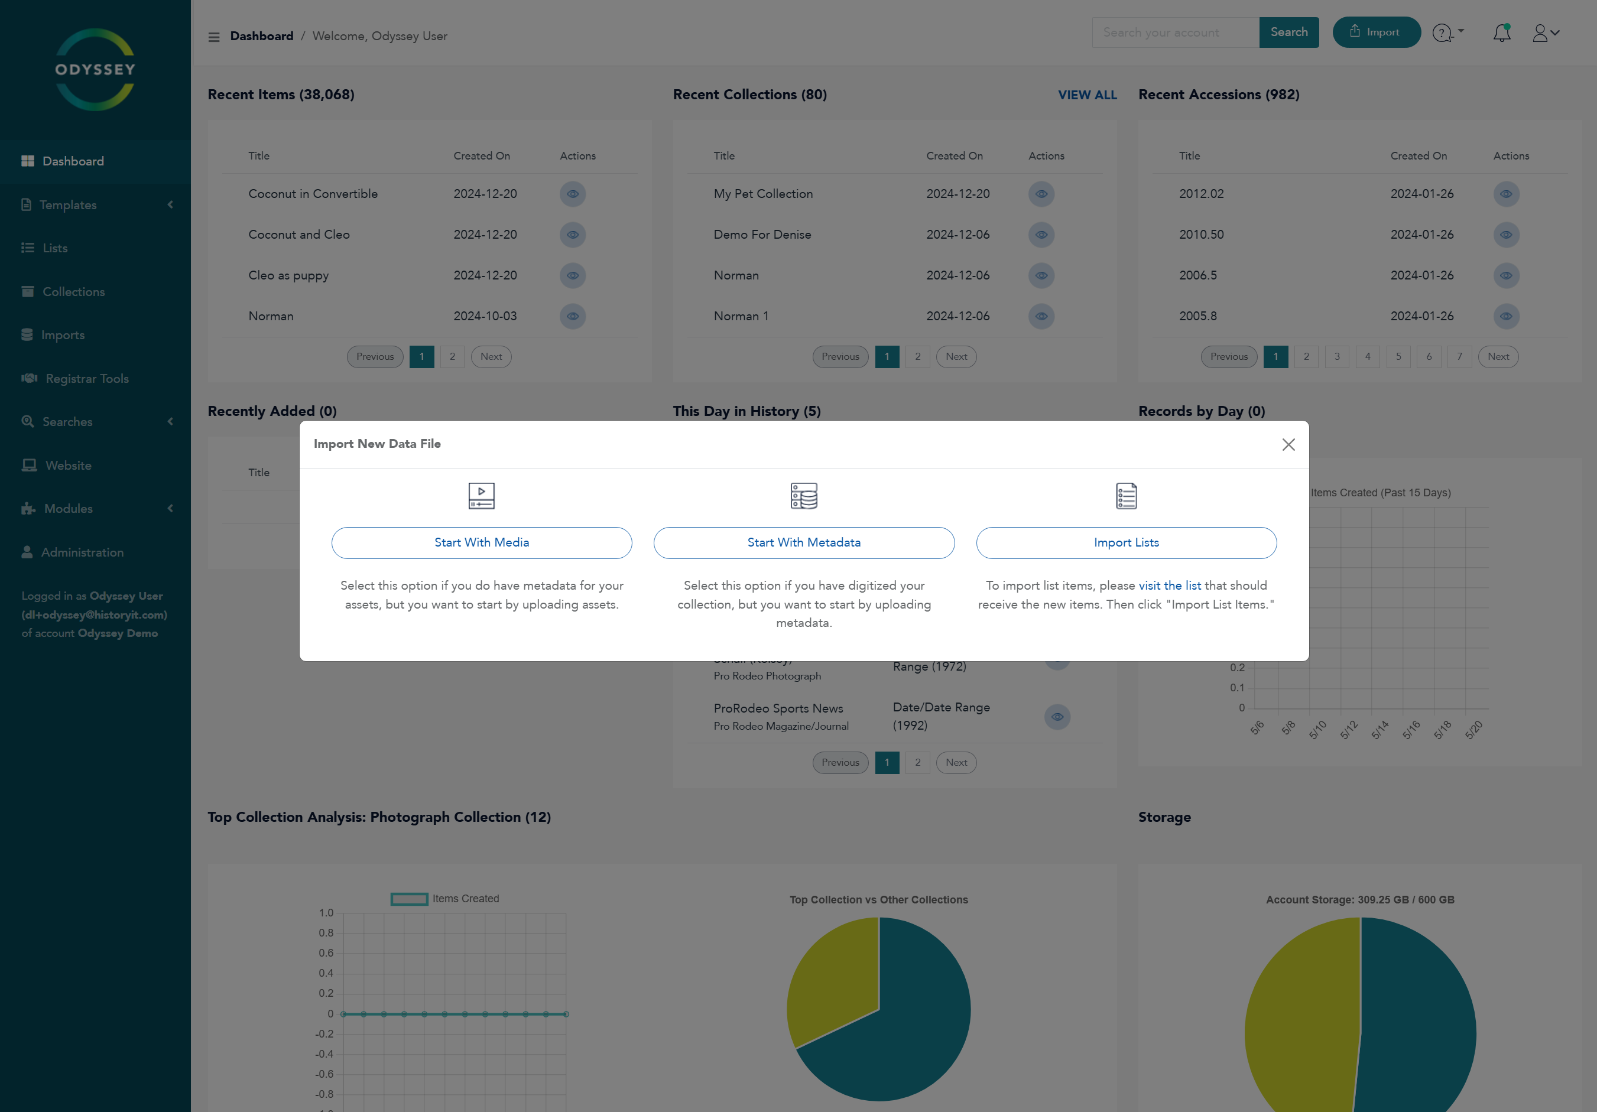Click the hamburger menu icon beside Dashboard

tap(213, 37)
